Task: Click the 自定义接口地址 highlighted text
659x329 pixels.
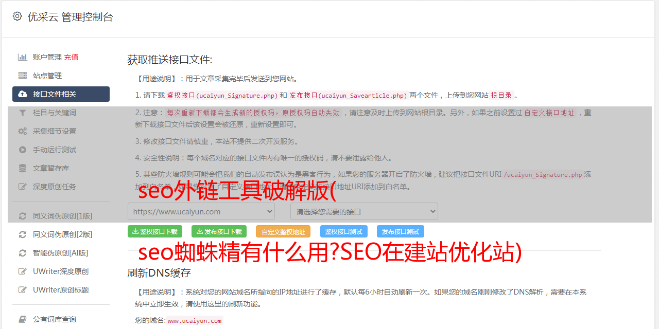Action: tap(549, 113)
